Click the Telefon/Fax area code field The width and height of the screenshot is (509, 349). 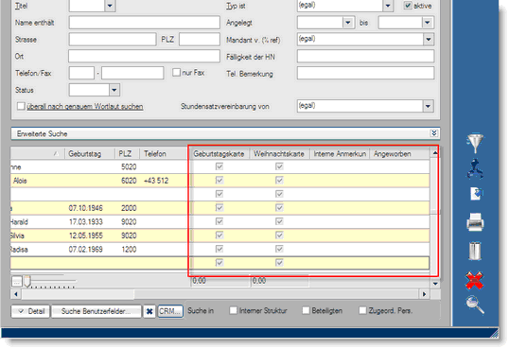81,73
